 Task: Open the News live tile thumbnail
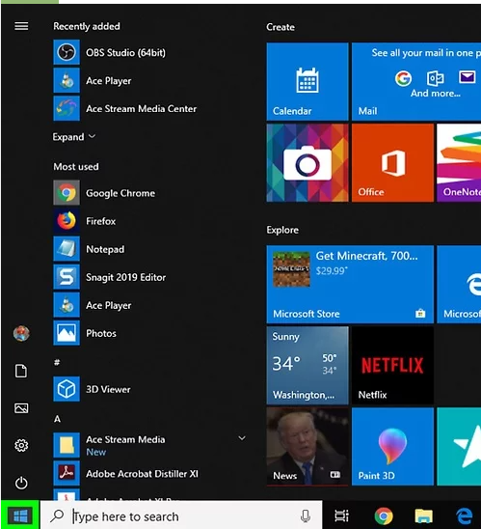(307, 446)
